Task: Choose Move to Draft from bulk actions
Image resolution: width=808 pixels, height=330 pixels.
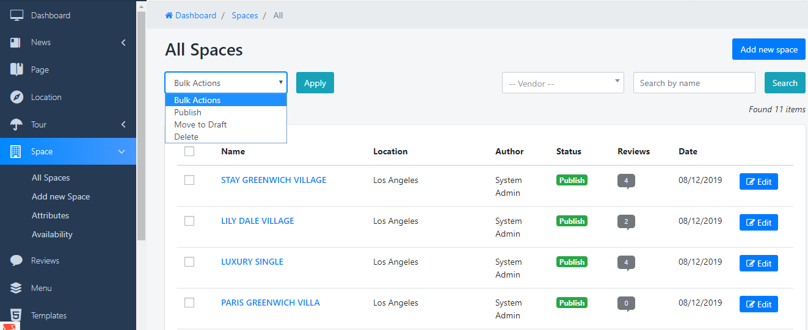Action: [x=200, y=124]
